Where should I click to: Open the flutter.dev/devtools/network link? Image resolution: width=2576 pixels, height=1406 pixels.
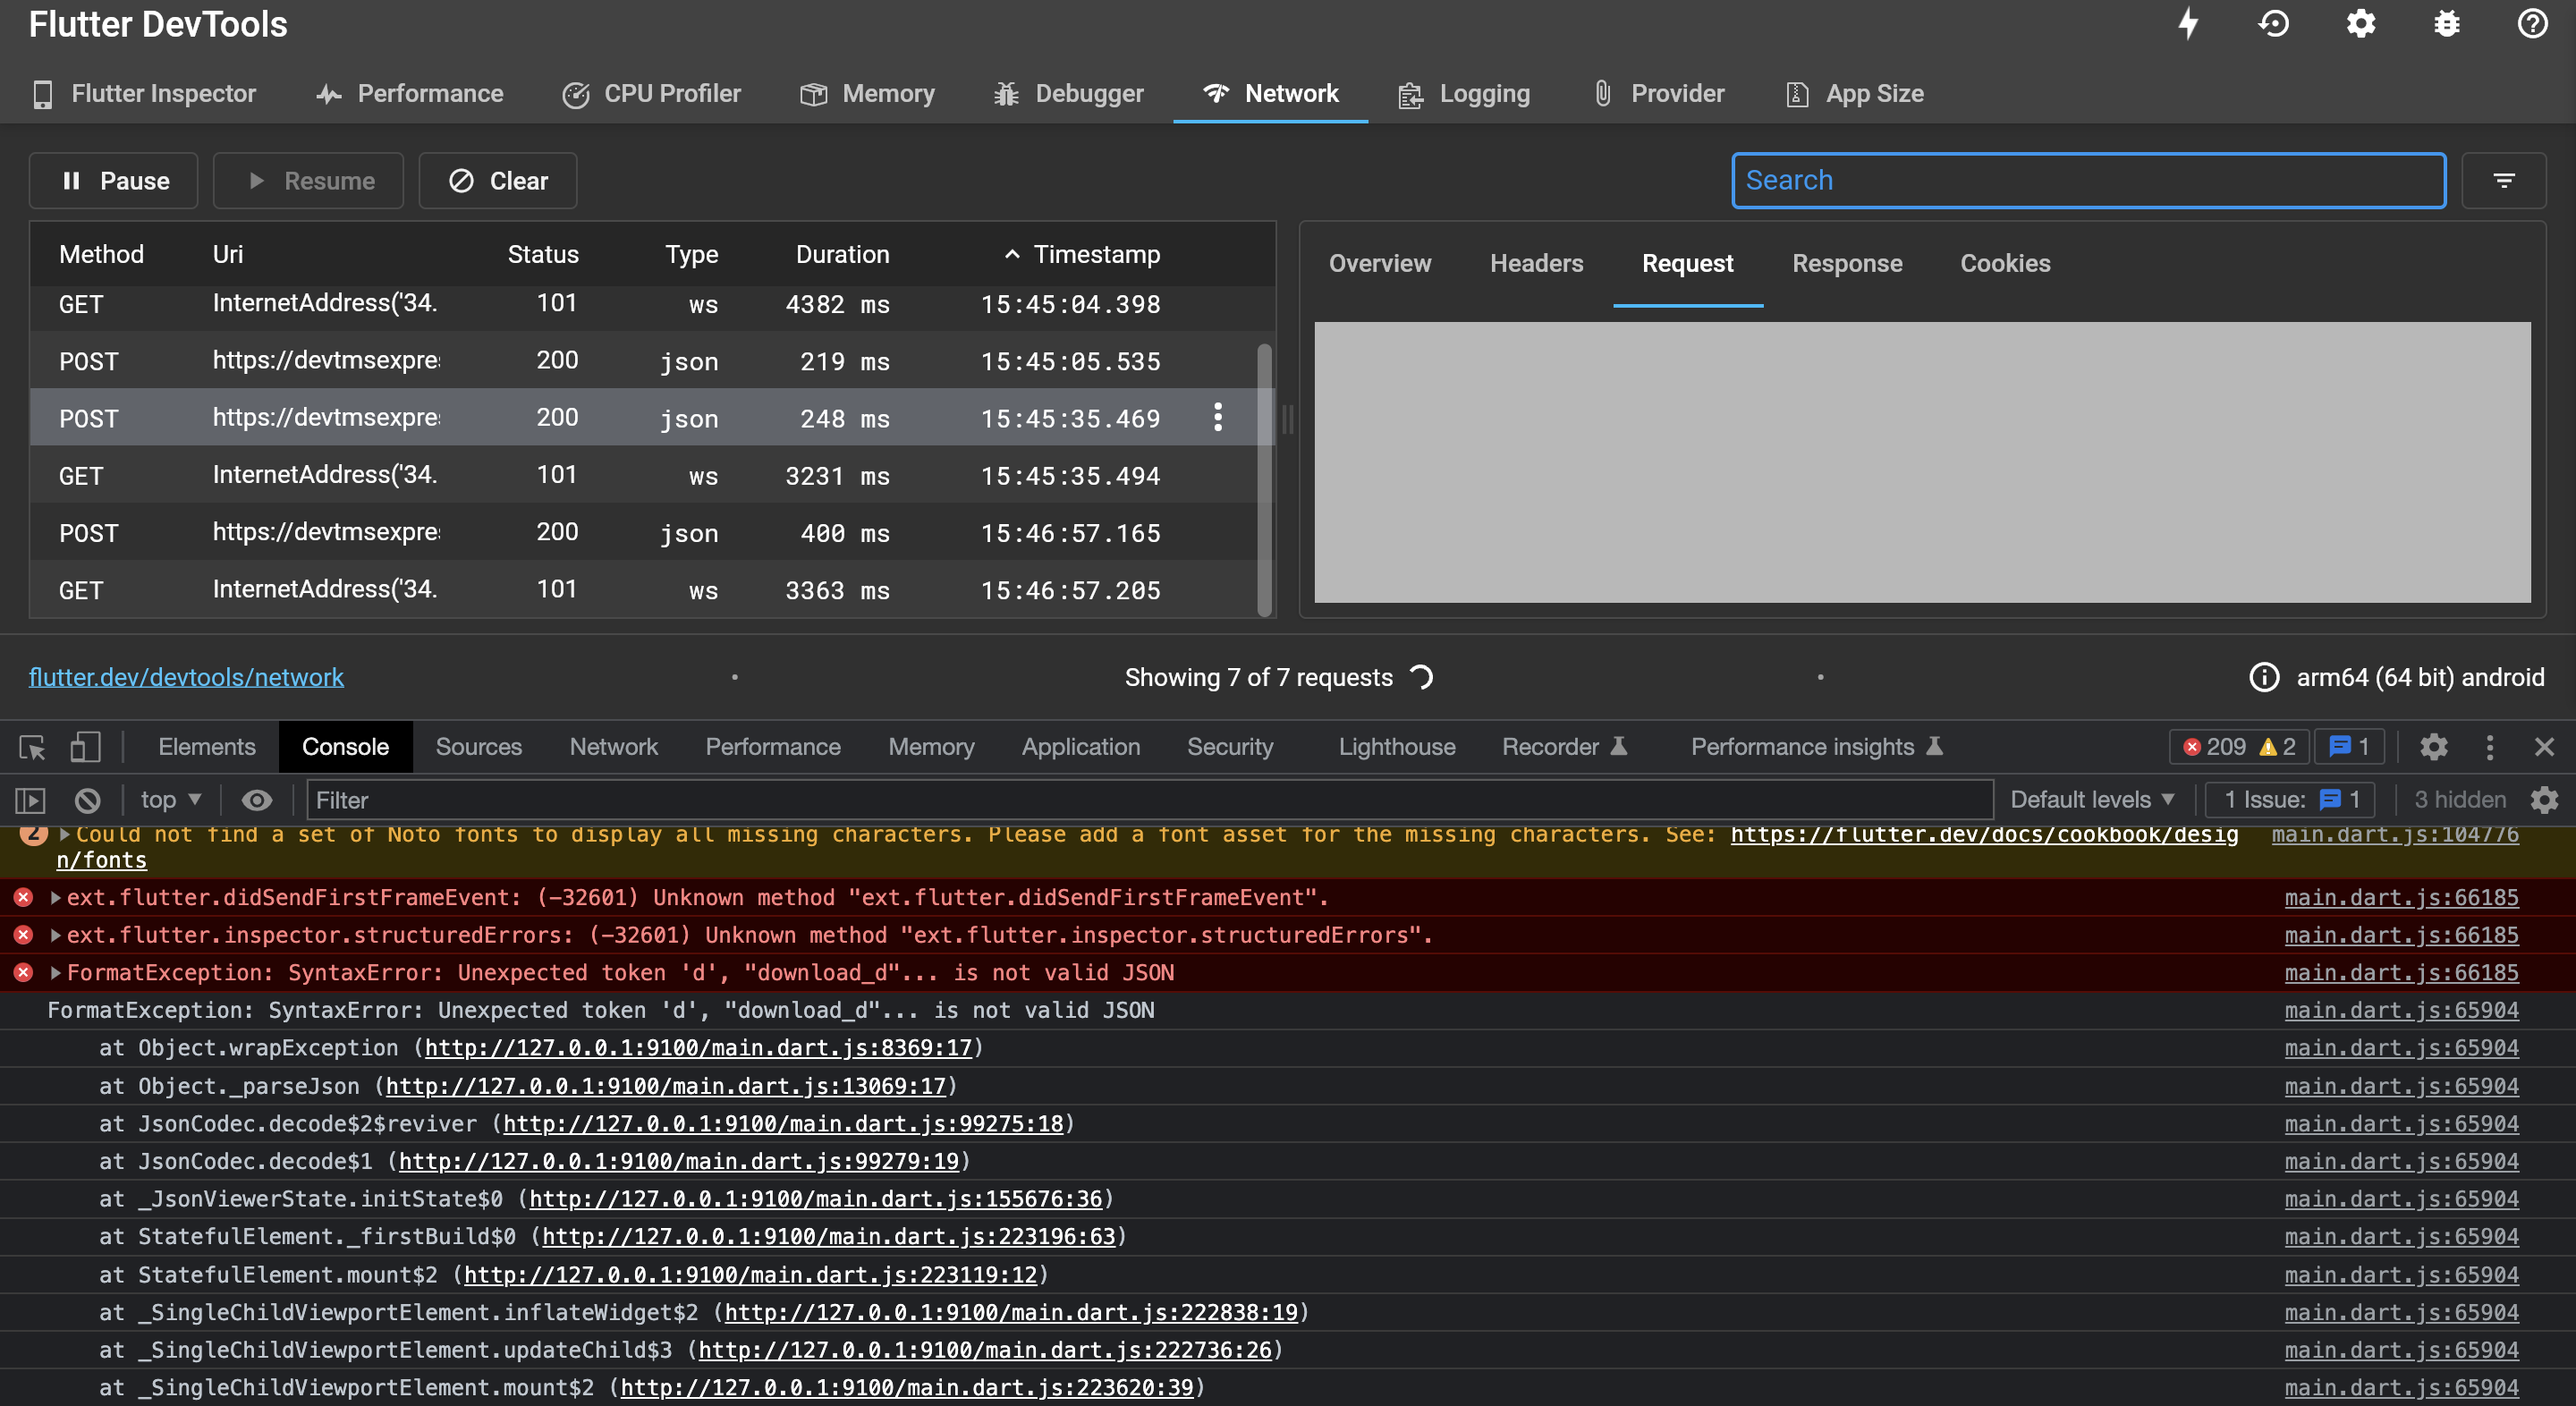pos(186,677)
